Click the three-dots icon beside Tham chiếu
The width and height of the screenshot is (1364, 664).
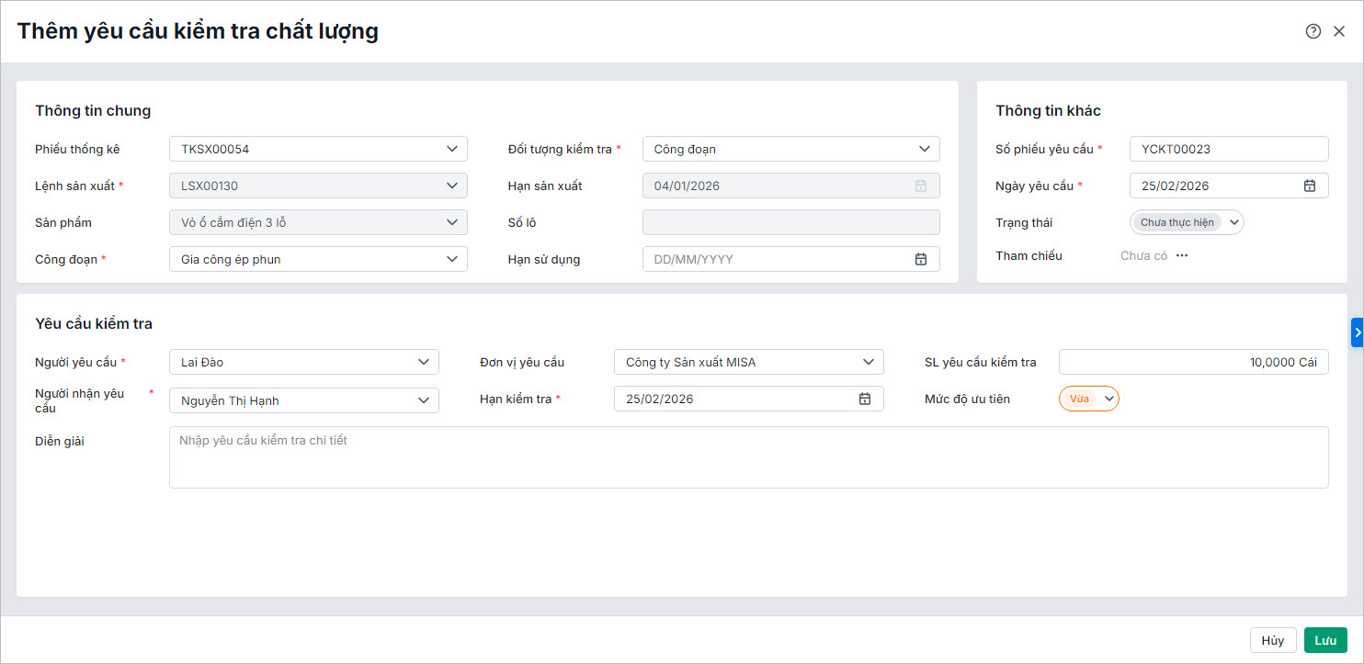[1182, 256]
